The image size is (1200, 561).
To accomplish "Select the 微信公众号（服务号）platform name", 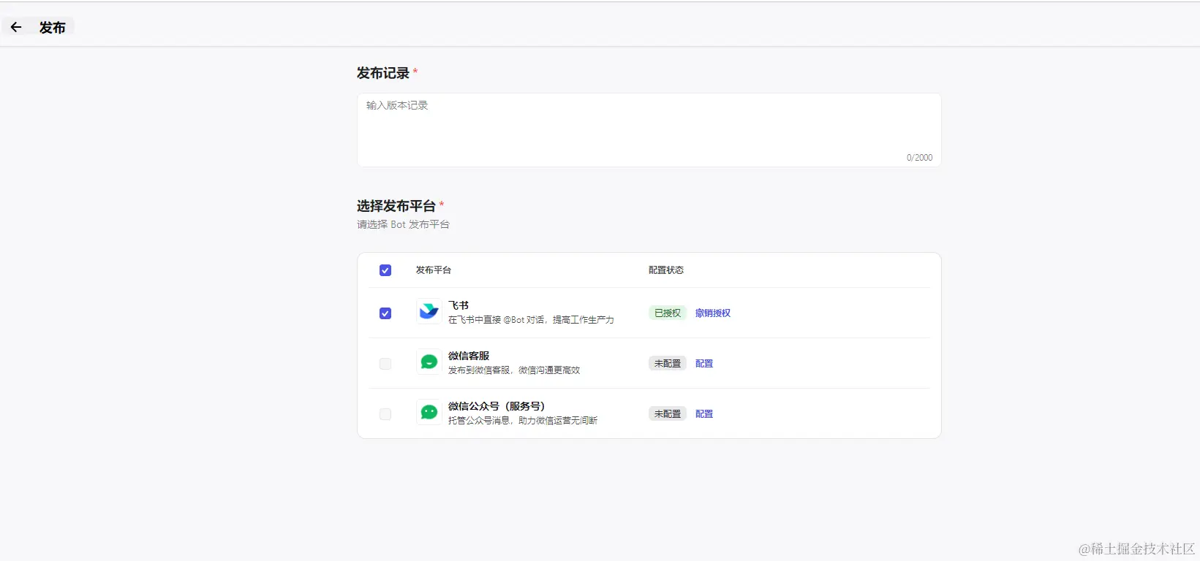I will 497,406.
